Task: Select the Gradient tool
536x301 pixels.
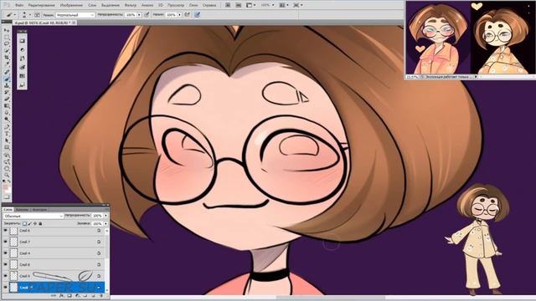Action: point(7,106)
